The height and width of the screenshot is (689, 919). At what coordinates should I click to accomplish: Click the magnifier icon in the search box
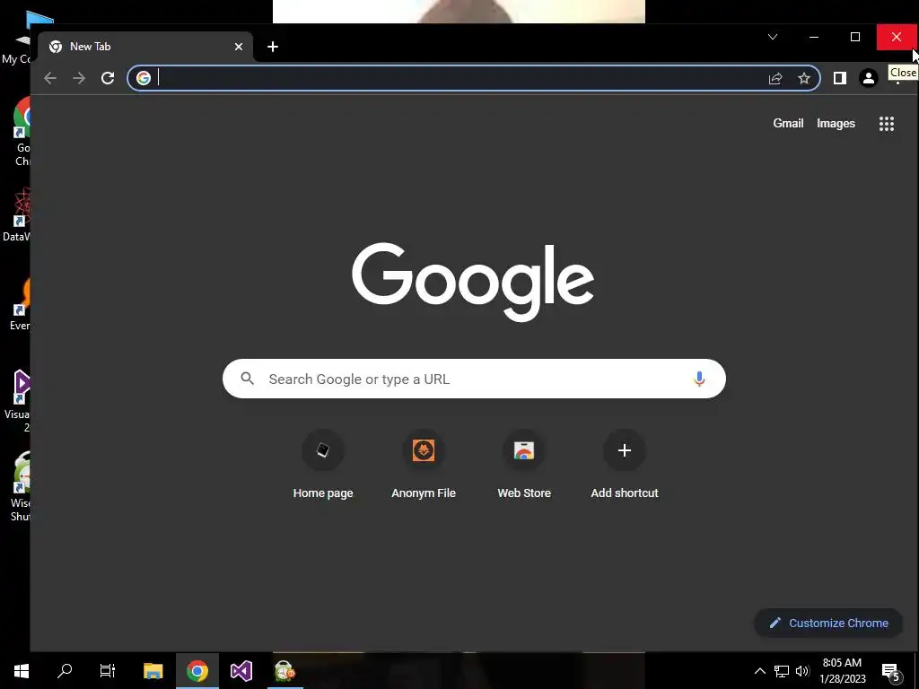(248, 379)
